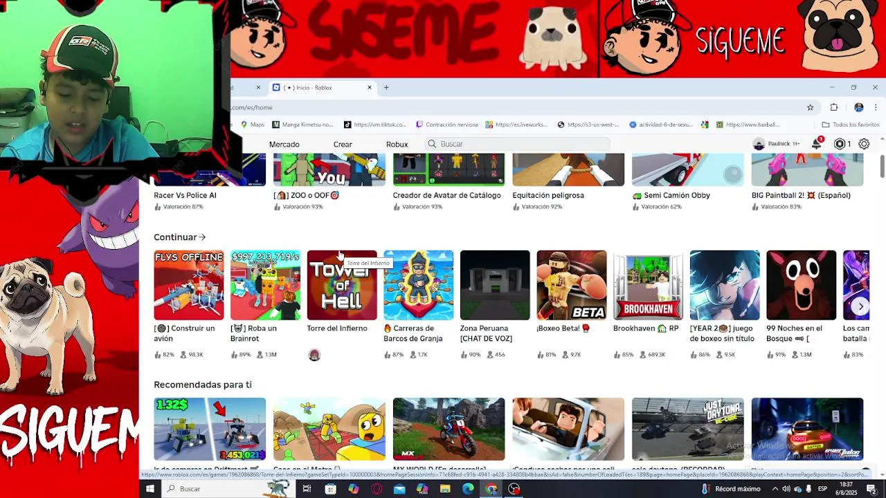Image resolution: width=886 pixels, height=498 pixels.
Task: Click the Racer Vs Police AI title
Action: pyautogui.click(x=185, y=195)
